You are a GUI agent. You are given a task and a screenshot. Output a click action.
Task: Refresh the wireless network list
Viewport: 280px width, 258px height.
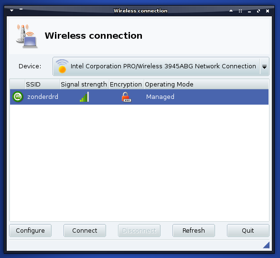194,230
